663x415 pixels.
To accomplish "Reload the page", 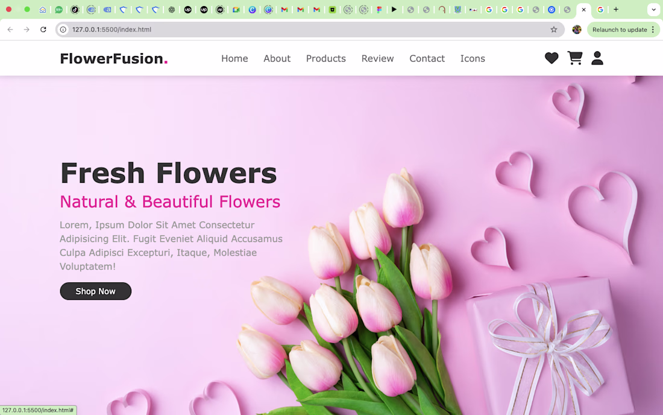I will (x=43, y=30).
